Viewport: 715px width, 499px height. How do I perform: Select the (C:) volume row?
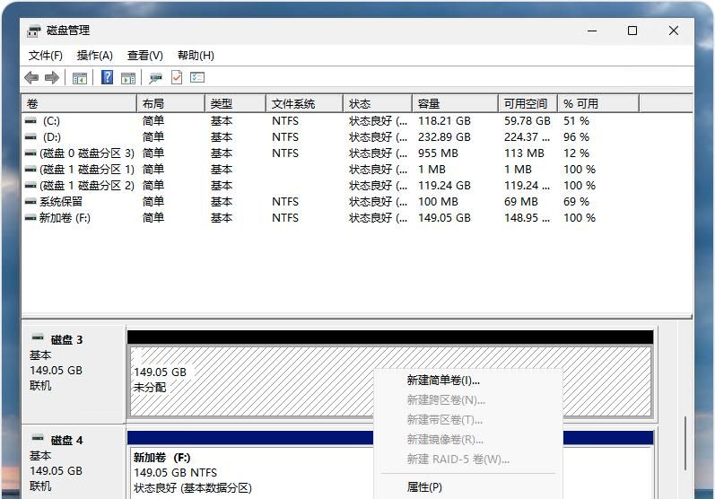pos(356,121)
